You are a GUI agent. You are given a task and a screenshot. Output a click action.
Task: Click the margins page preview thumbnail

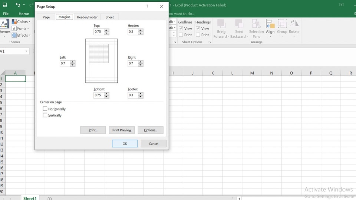click(x=102, y=61)
